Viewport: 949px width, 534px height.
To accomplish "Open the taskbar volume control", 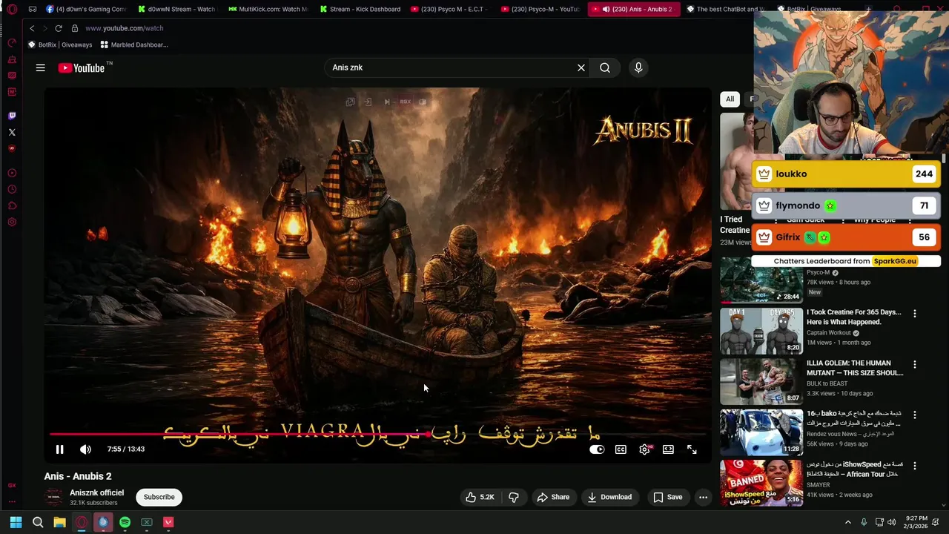I will pyautogui.click(x=891, y=522).
